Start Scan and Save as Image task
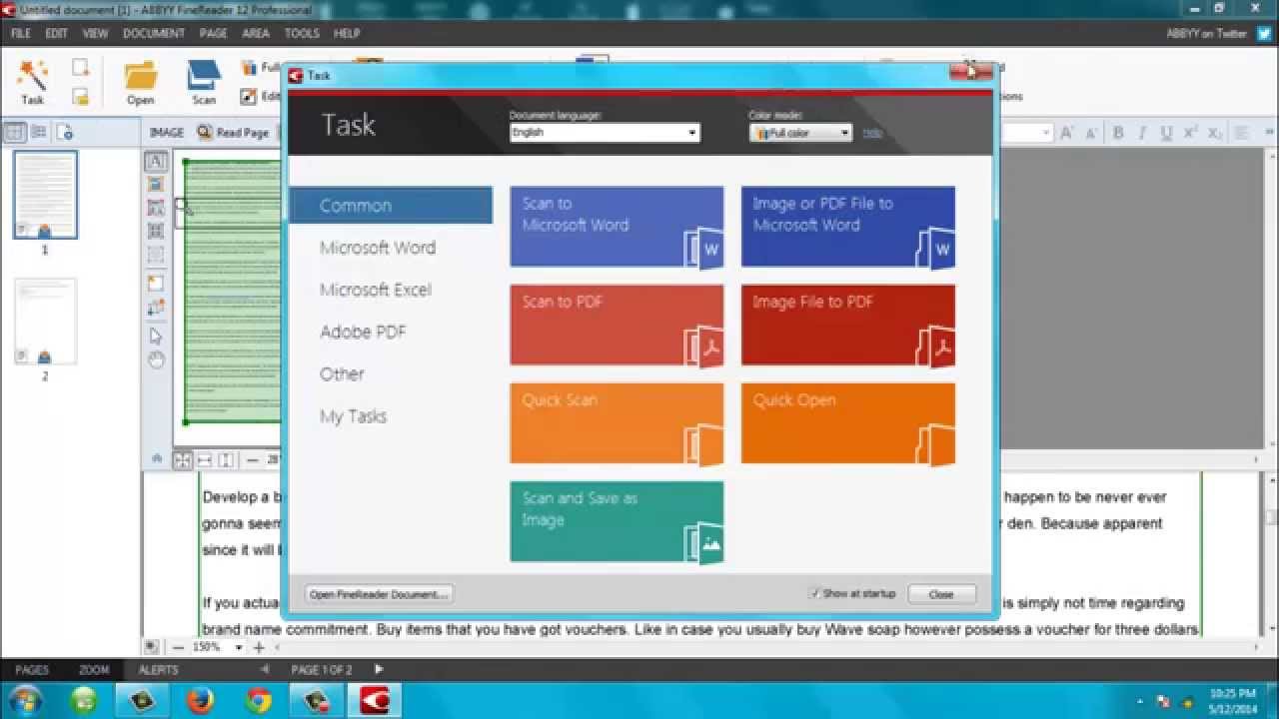This screenshot has width=1279, height=719. (x=617, y=522)
